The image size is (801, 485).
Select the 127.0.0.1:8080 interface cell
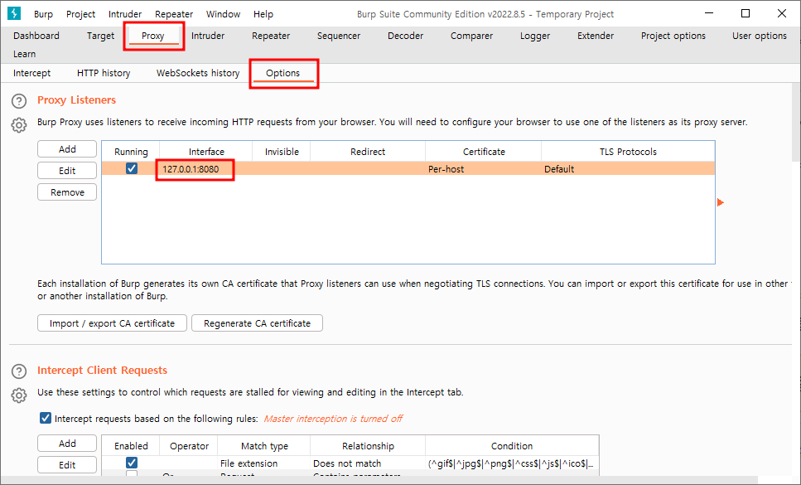[206, 168]
